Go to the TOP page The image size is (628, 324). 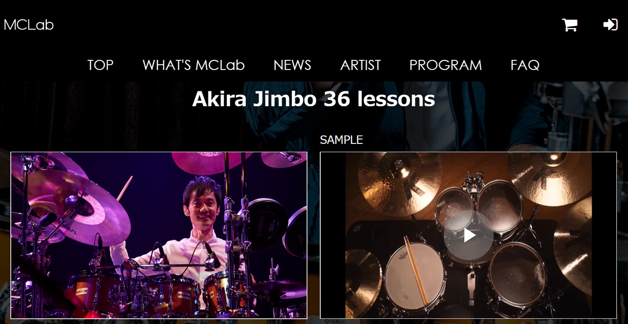[100, 65]
